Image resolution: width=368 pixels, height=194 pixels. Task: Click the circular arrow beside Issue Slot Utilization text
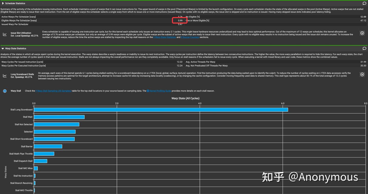click(362, 33)
